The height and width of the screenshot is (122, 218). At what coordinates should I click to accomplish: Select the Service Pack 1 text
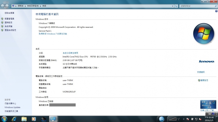point(45,31)
